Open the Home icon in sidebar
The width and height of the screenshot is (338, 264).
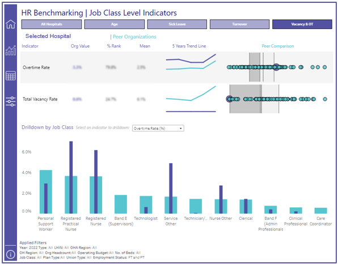pos(11,24)
